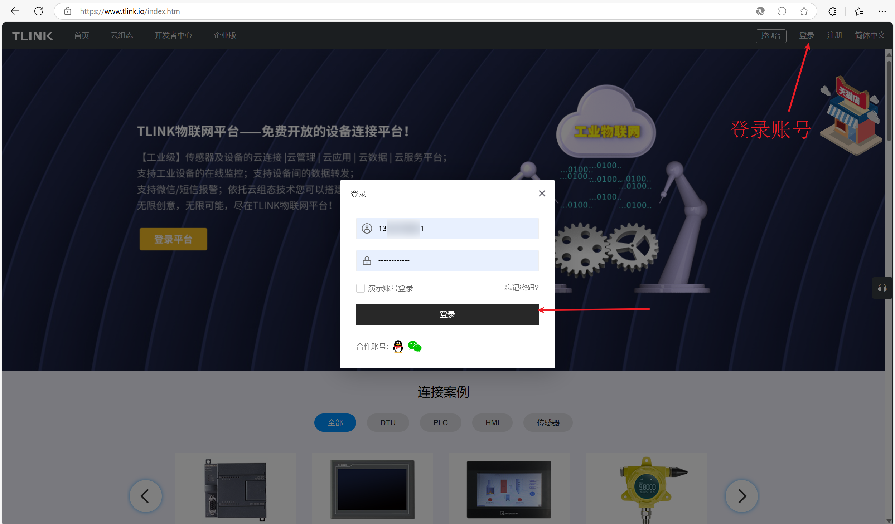Select the 传感器 case filter tab
Screen dimensions: 895x524
(x=548, y=423)
